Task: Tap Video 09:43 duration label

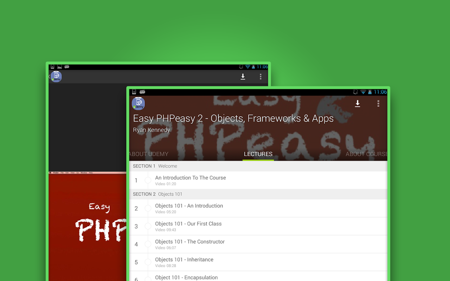Action: tap(166, 230)
